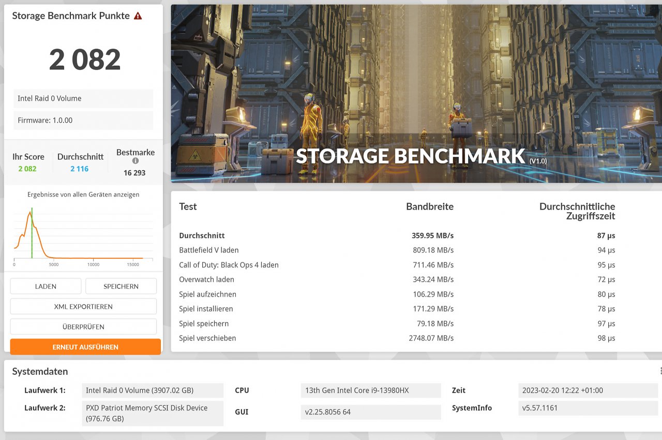The width and height of the screenshot is (662, 440).
Task: Click the 2748.07 MB/s bandwidth value
Action: point(431,338)
